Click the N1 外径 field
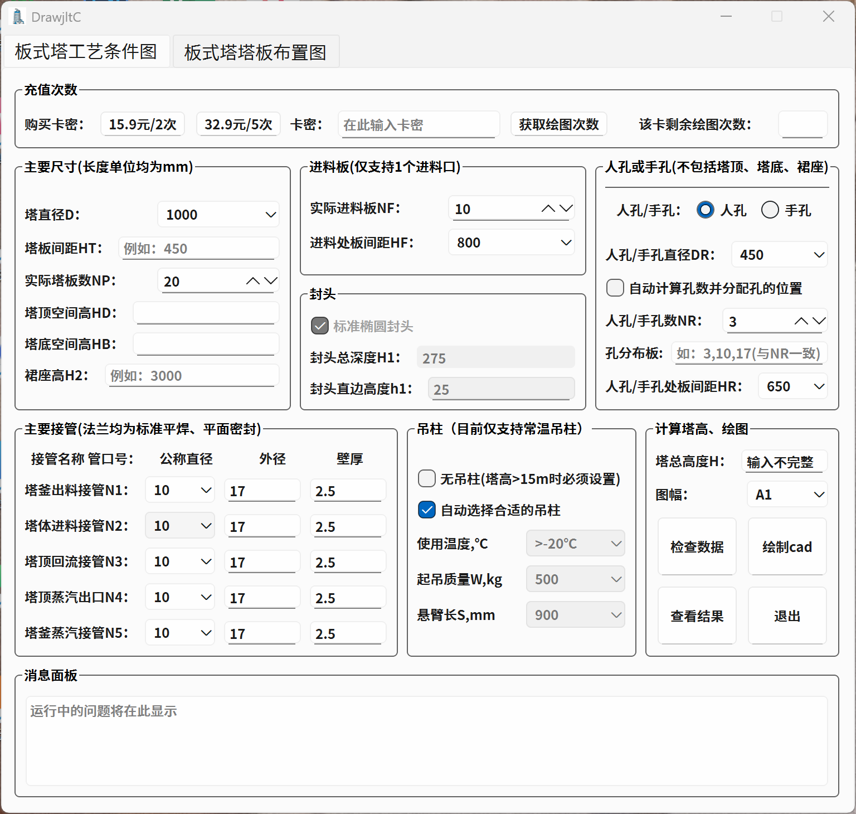This screenshot has width=856, height=814. point(262,491)
